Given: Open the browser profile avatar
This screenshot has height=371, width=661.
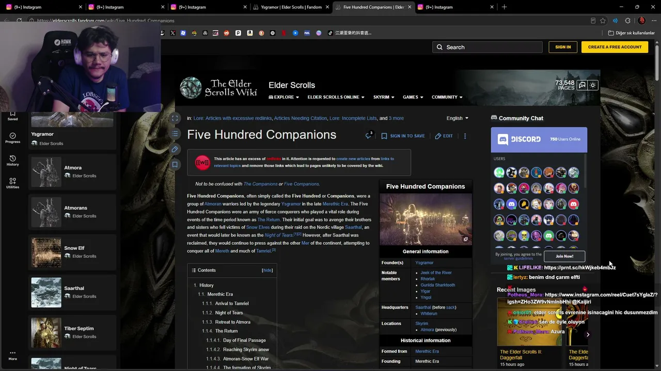Looking at the screenshot, I should point(641,21).
